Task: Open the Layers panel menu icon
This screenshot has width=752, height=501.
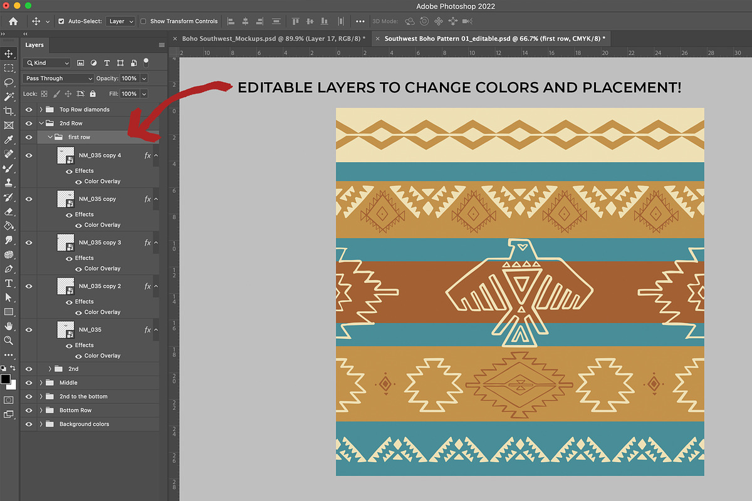Action: point(162,45)
